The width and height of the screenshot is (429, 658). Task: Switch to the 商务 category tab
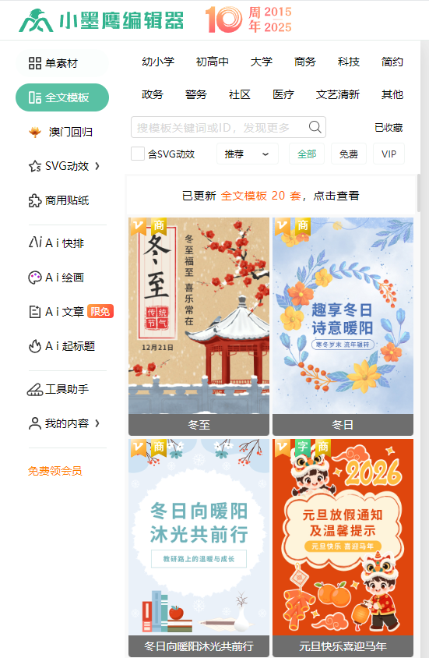click(305, 62)
